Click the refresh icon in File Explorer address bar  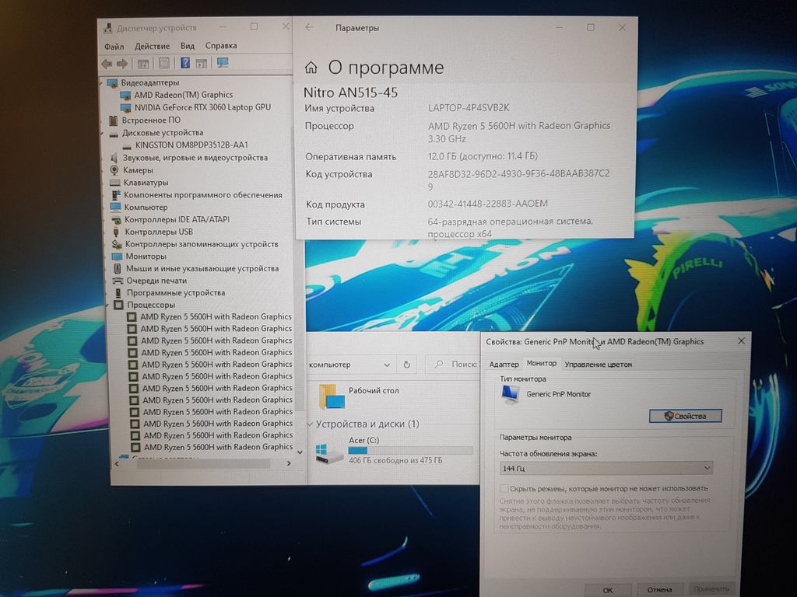click(x=406, y=364)
